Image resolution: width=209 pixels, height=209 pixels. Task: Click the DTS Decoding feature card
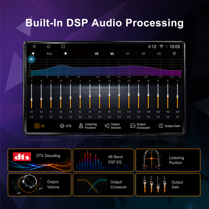click(x=39, y=160)
